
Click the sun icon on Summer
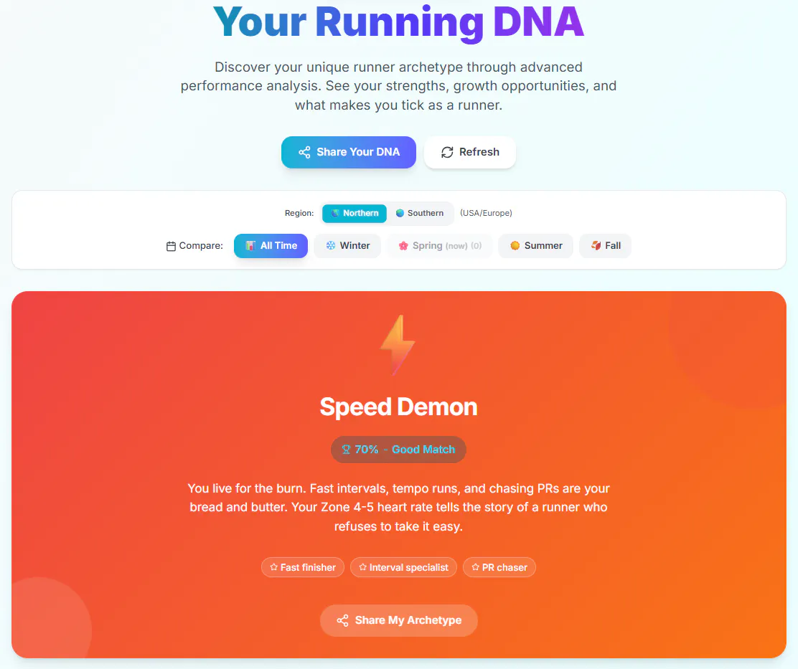tap(515, 245)
